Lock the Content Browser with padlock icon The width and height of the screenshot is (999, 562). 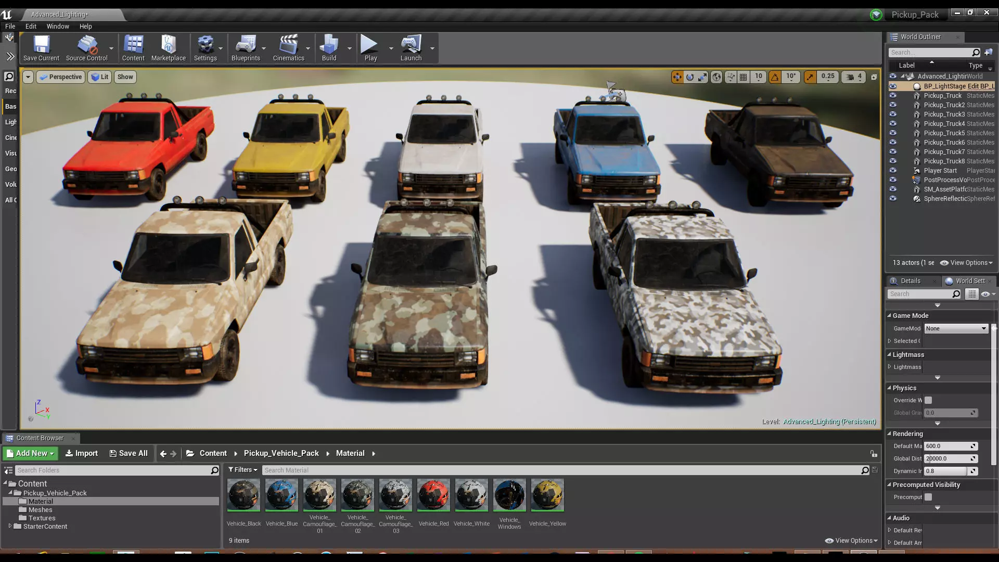click(874, 454)
